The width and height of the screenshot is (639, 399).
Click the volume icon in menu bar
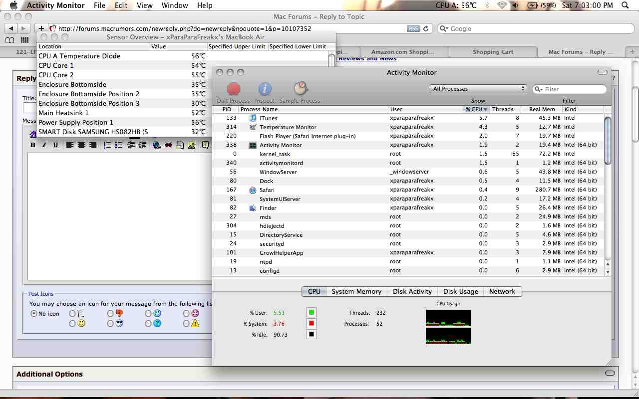click(x=516, y=5)
